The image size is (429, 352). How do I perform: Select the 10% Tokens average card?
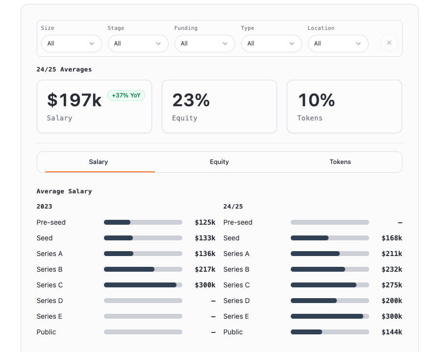pos(344,107)
